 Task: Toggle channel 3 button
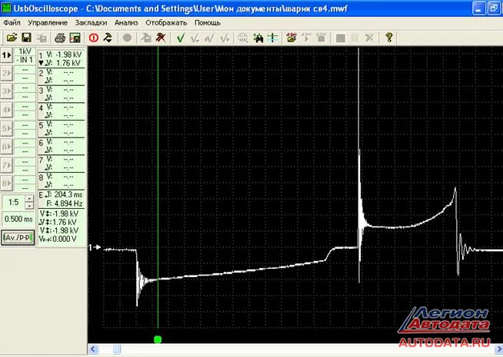click(x=6, y=92)
